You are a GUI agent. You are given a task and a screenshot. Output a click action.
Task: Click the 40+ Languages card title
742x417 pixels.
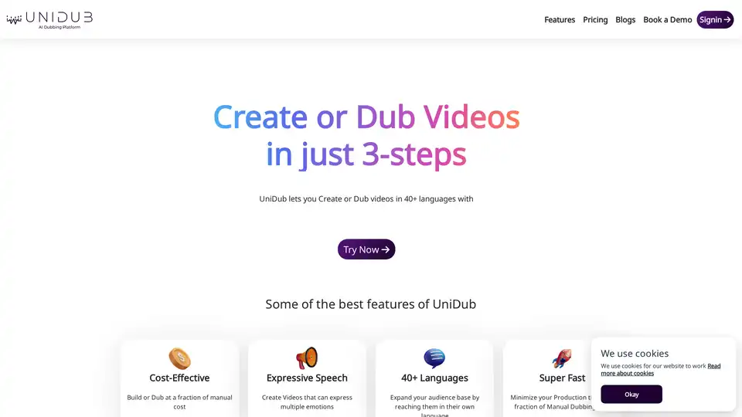(x=434, y=378)
